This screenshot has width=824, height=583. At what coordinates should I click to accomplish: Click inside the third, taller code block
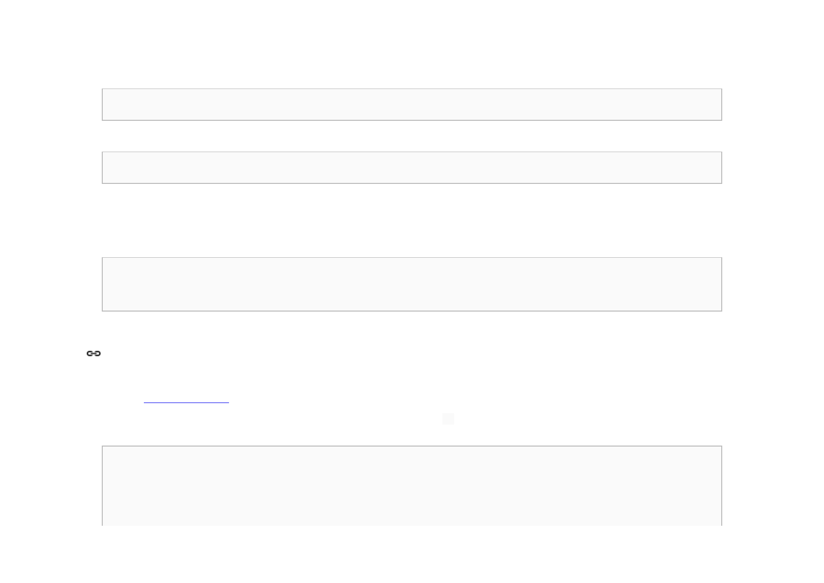(412, 284)
